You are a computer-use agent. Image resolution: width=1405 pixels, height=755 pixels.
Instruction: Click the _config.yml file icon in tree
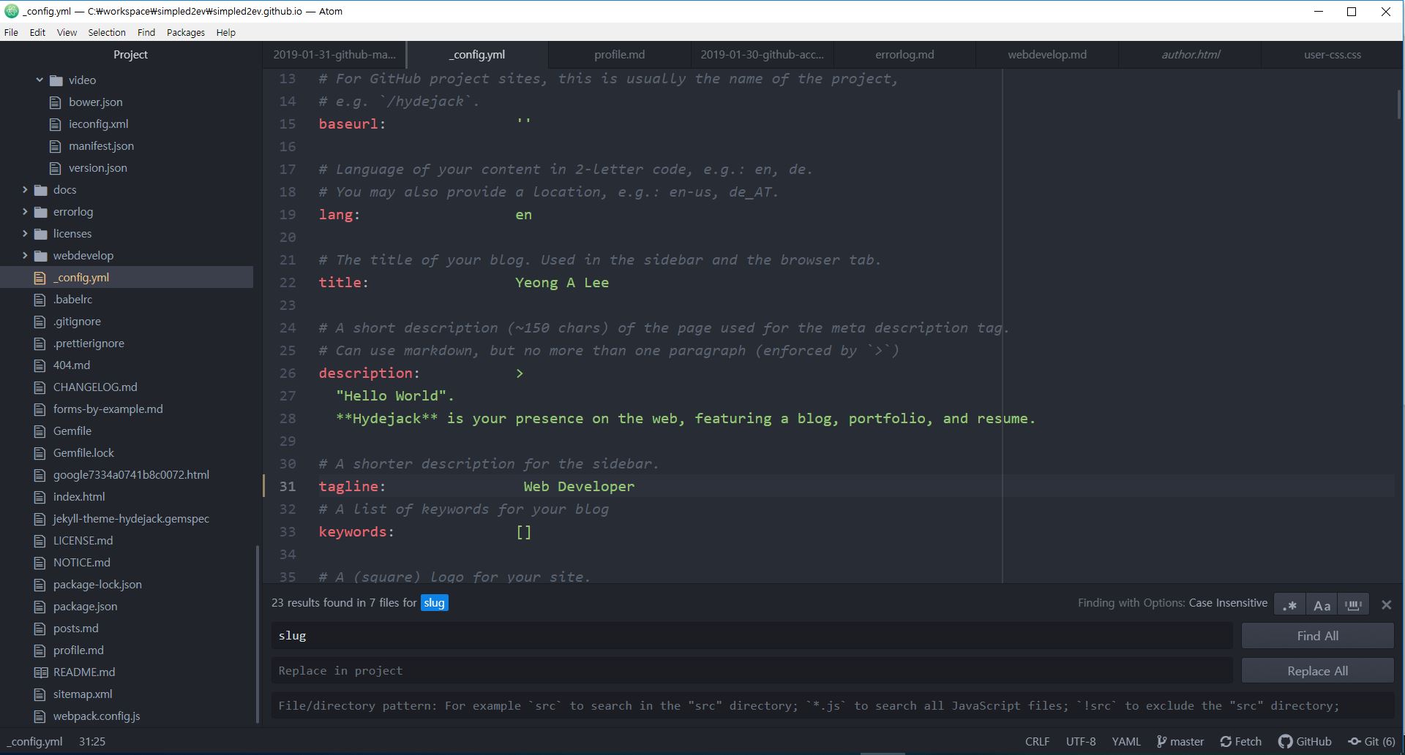click(40, 278)
